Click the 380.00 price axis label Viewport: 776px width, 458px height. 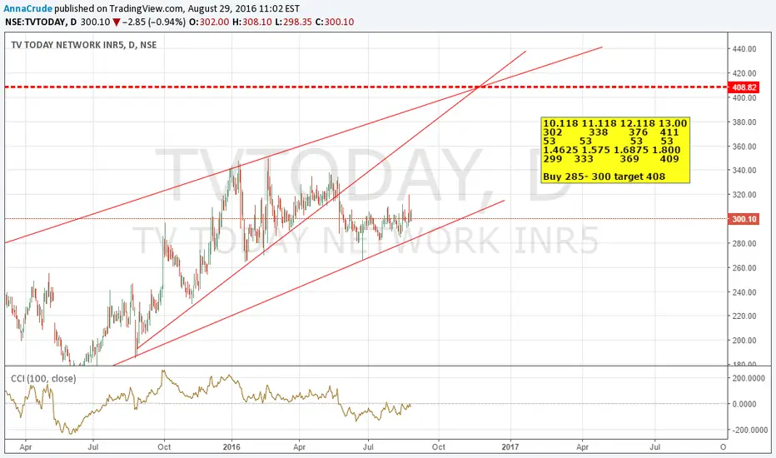tap(744, 122)
